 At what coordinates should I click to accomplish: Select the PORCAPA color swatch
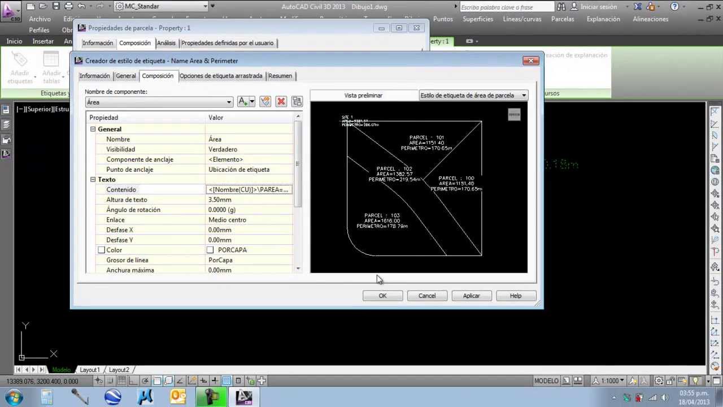coord(210,250)
